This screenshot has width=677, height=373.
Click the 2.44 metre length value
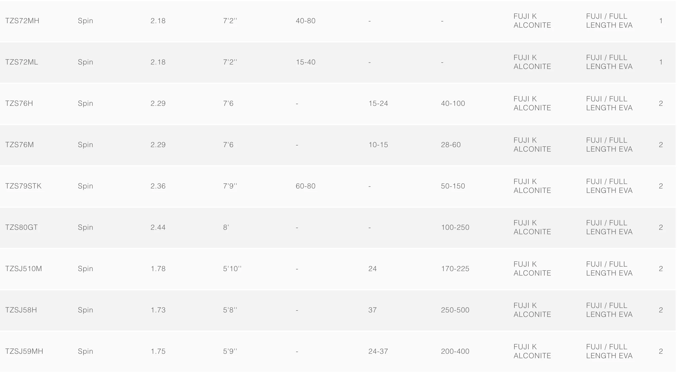(158, 228)
